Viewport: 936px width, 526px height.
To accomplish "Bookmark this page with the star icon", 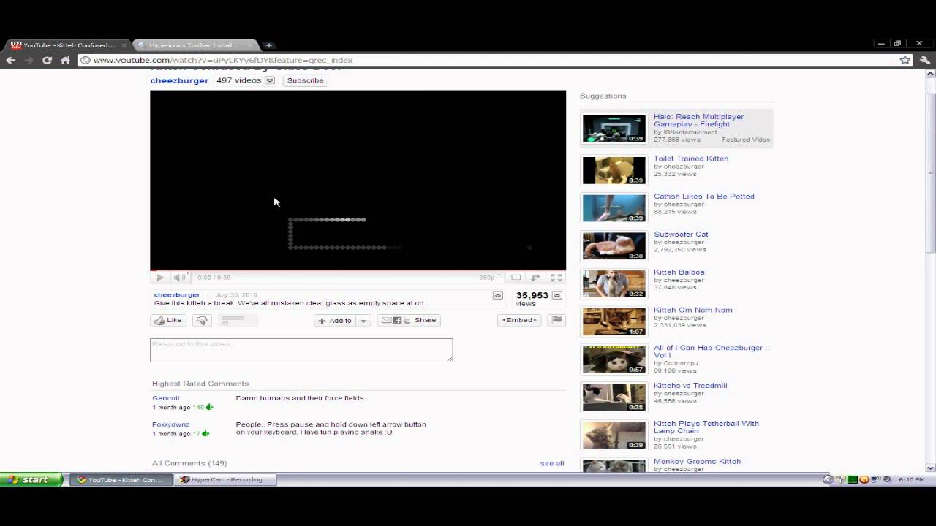I will [x=905, y=61].
